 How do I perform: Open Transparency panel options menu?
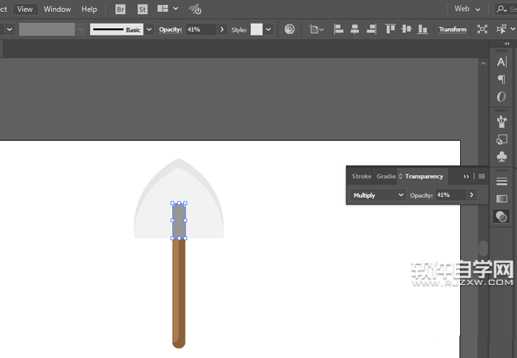pos(482,176)
